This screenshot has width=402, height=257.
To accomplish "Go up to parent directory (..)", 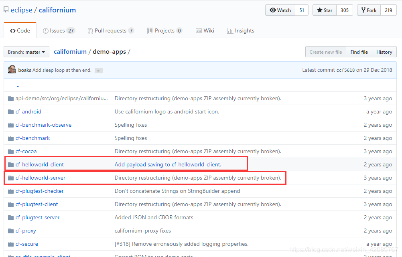I will 18,85.
